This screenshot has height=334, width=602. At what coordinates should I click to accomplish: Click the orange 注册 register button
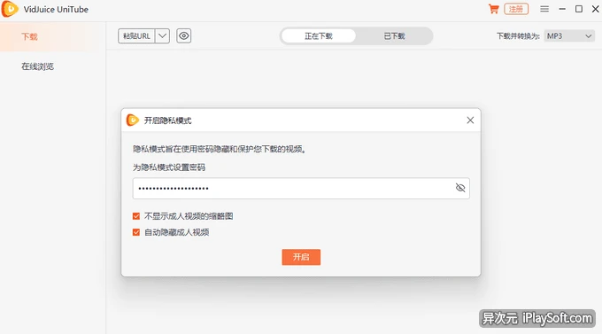pos(516,9)
